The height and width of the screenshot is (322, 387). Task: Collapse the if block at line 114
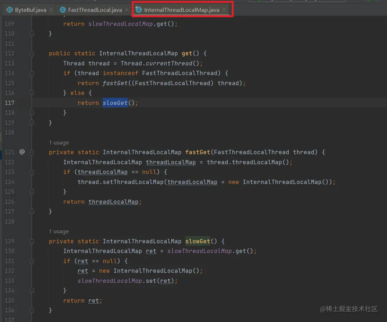pos(32,73)
